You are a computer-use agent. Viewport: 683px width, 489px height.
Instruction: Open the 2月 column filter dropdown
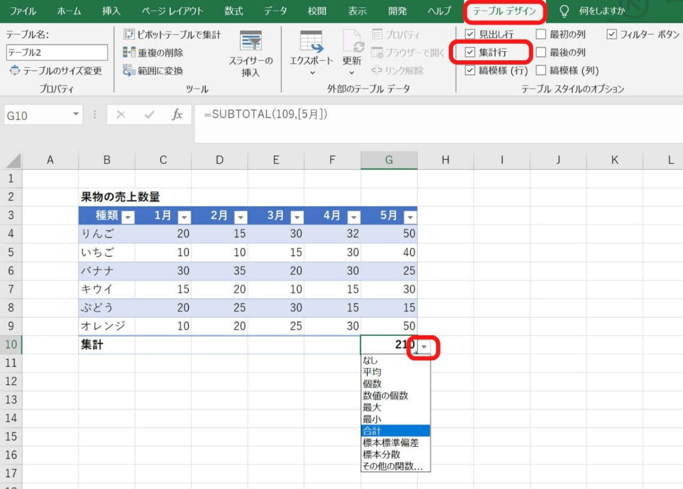(x=241, y=217)
